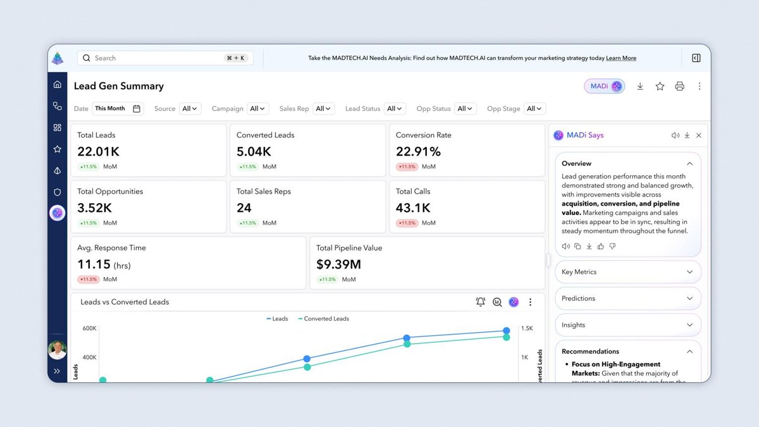Screen dimensions: 759x427
Task: Download the Lead Gen Summary report
Action: (640, 86)
